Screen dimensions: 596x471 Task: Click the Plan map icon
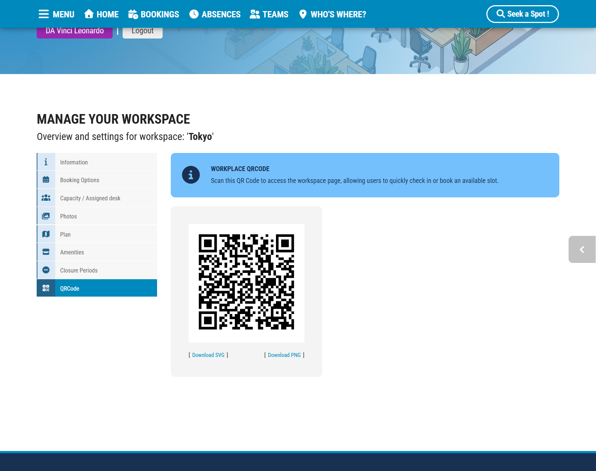click(46, 234)
